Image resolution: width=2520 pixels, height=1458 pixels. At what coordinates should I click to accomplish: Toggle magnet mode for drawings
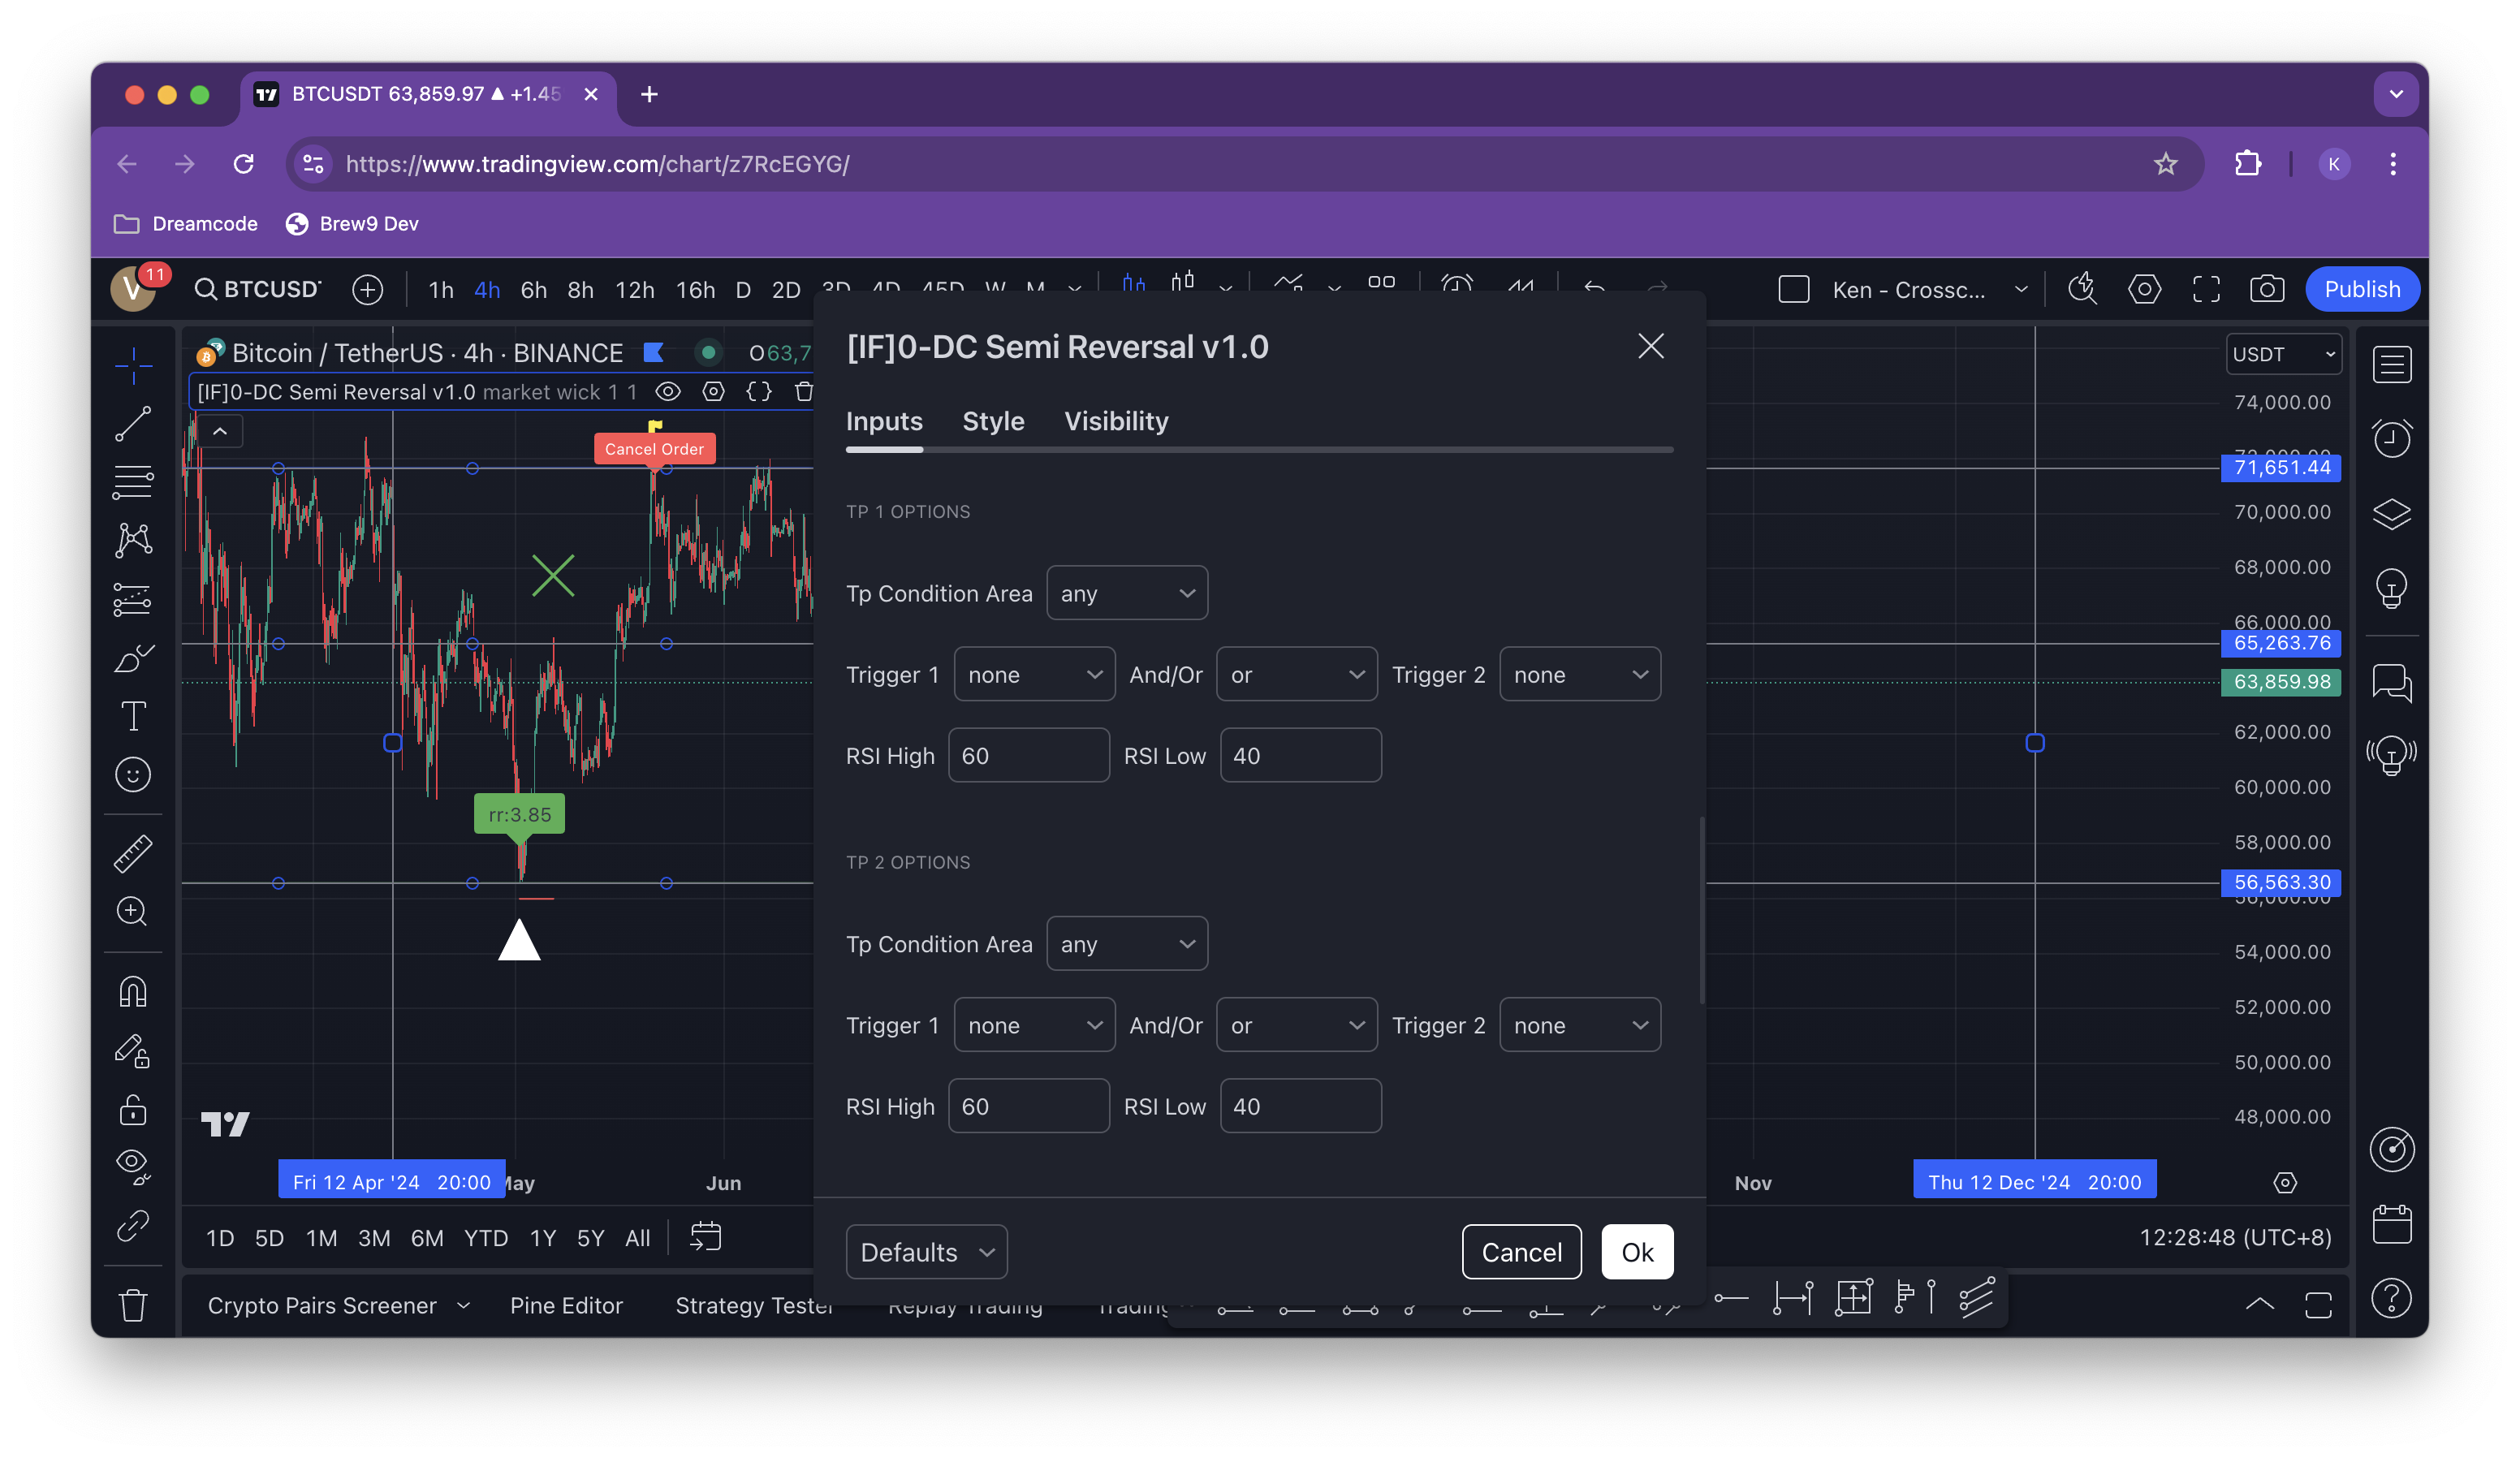point(133,991)
